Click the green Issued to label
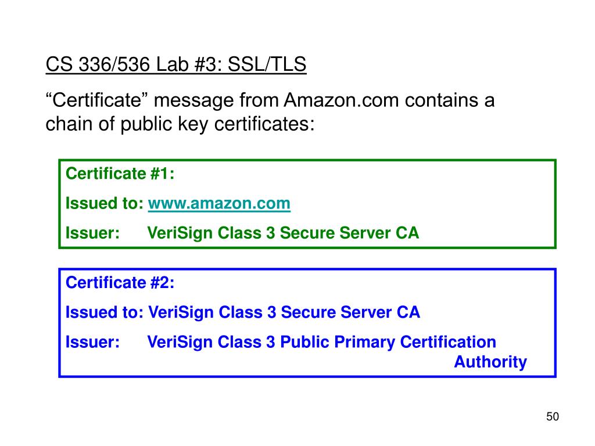595x446 pixels. (105, 204)
